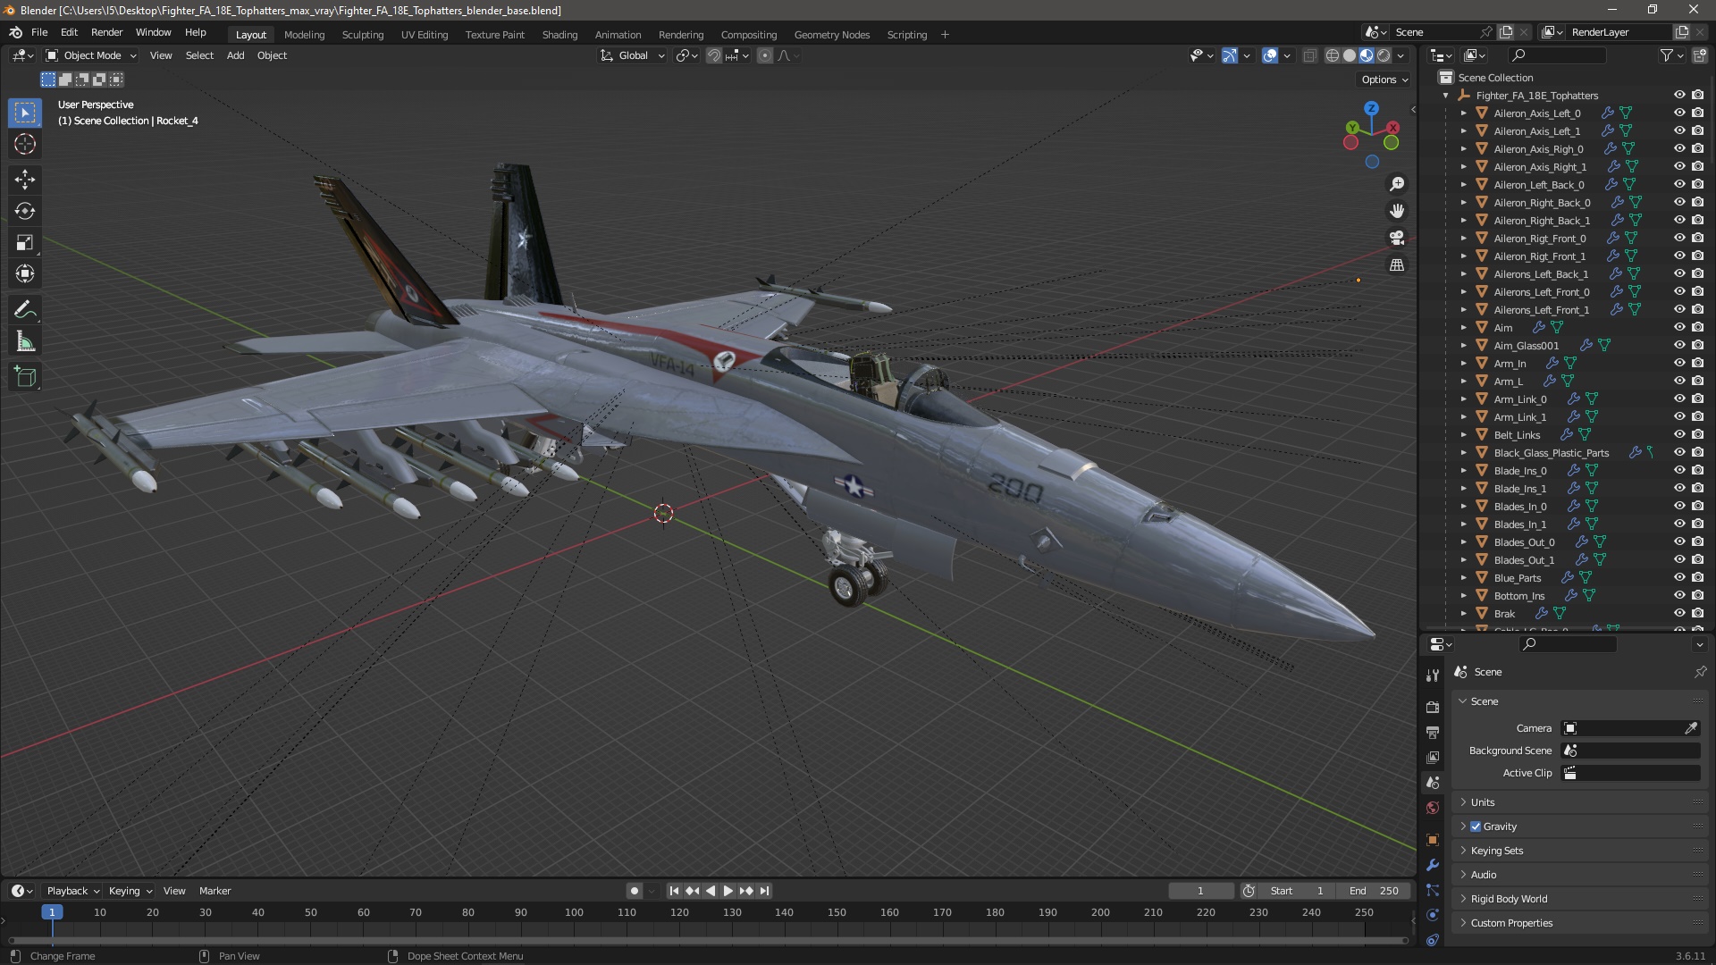Viewport: 1716px width, 965px height.
Task: Open the Object Mode dropdown
Action: point(91,55)
